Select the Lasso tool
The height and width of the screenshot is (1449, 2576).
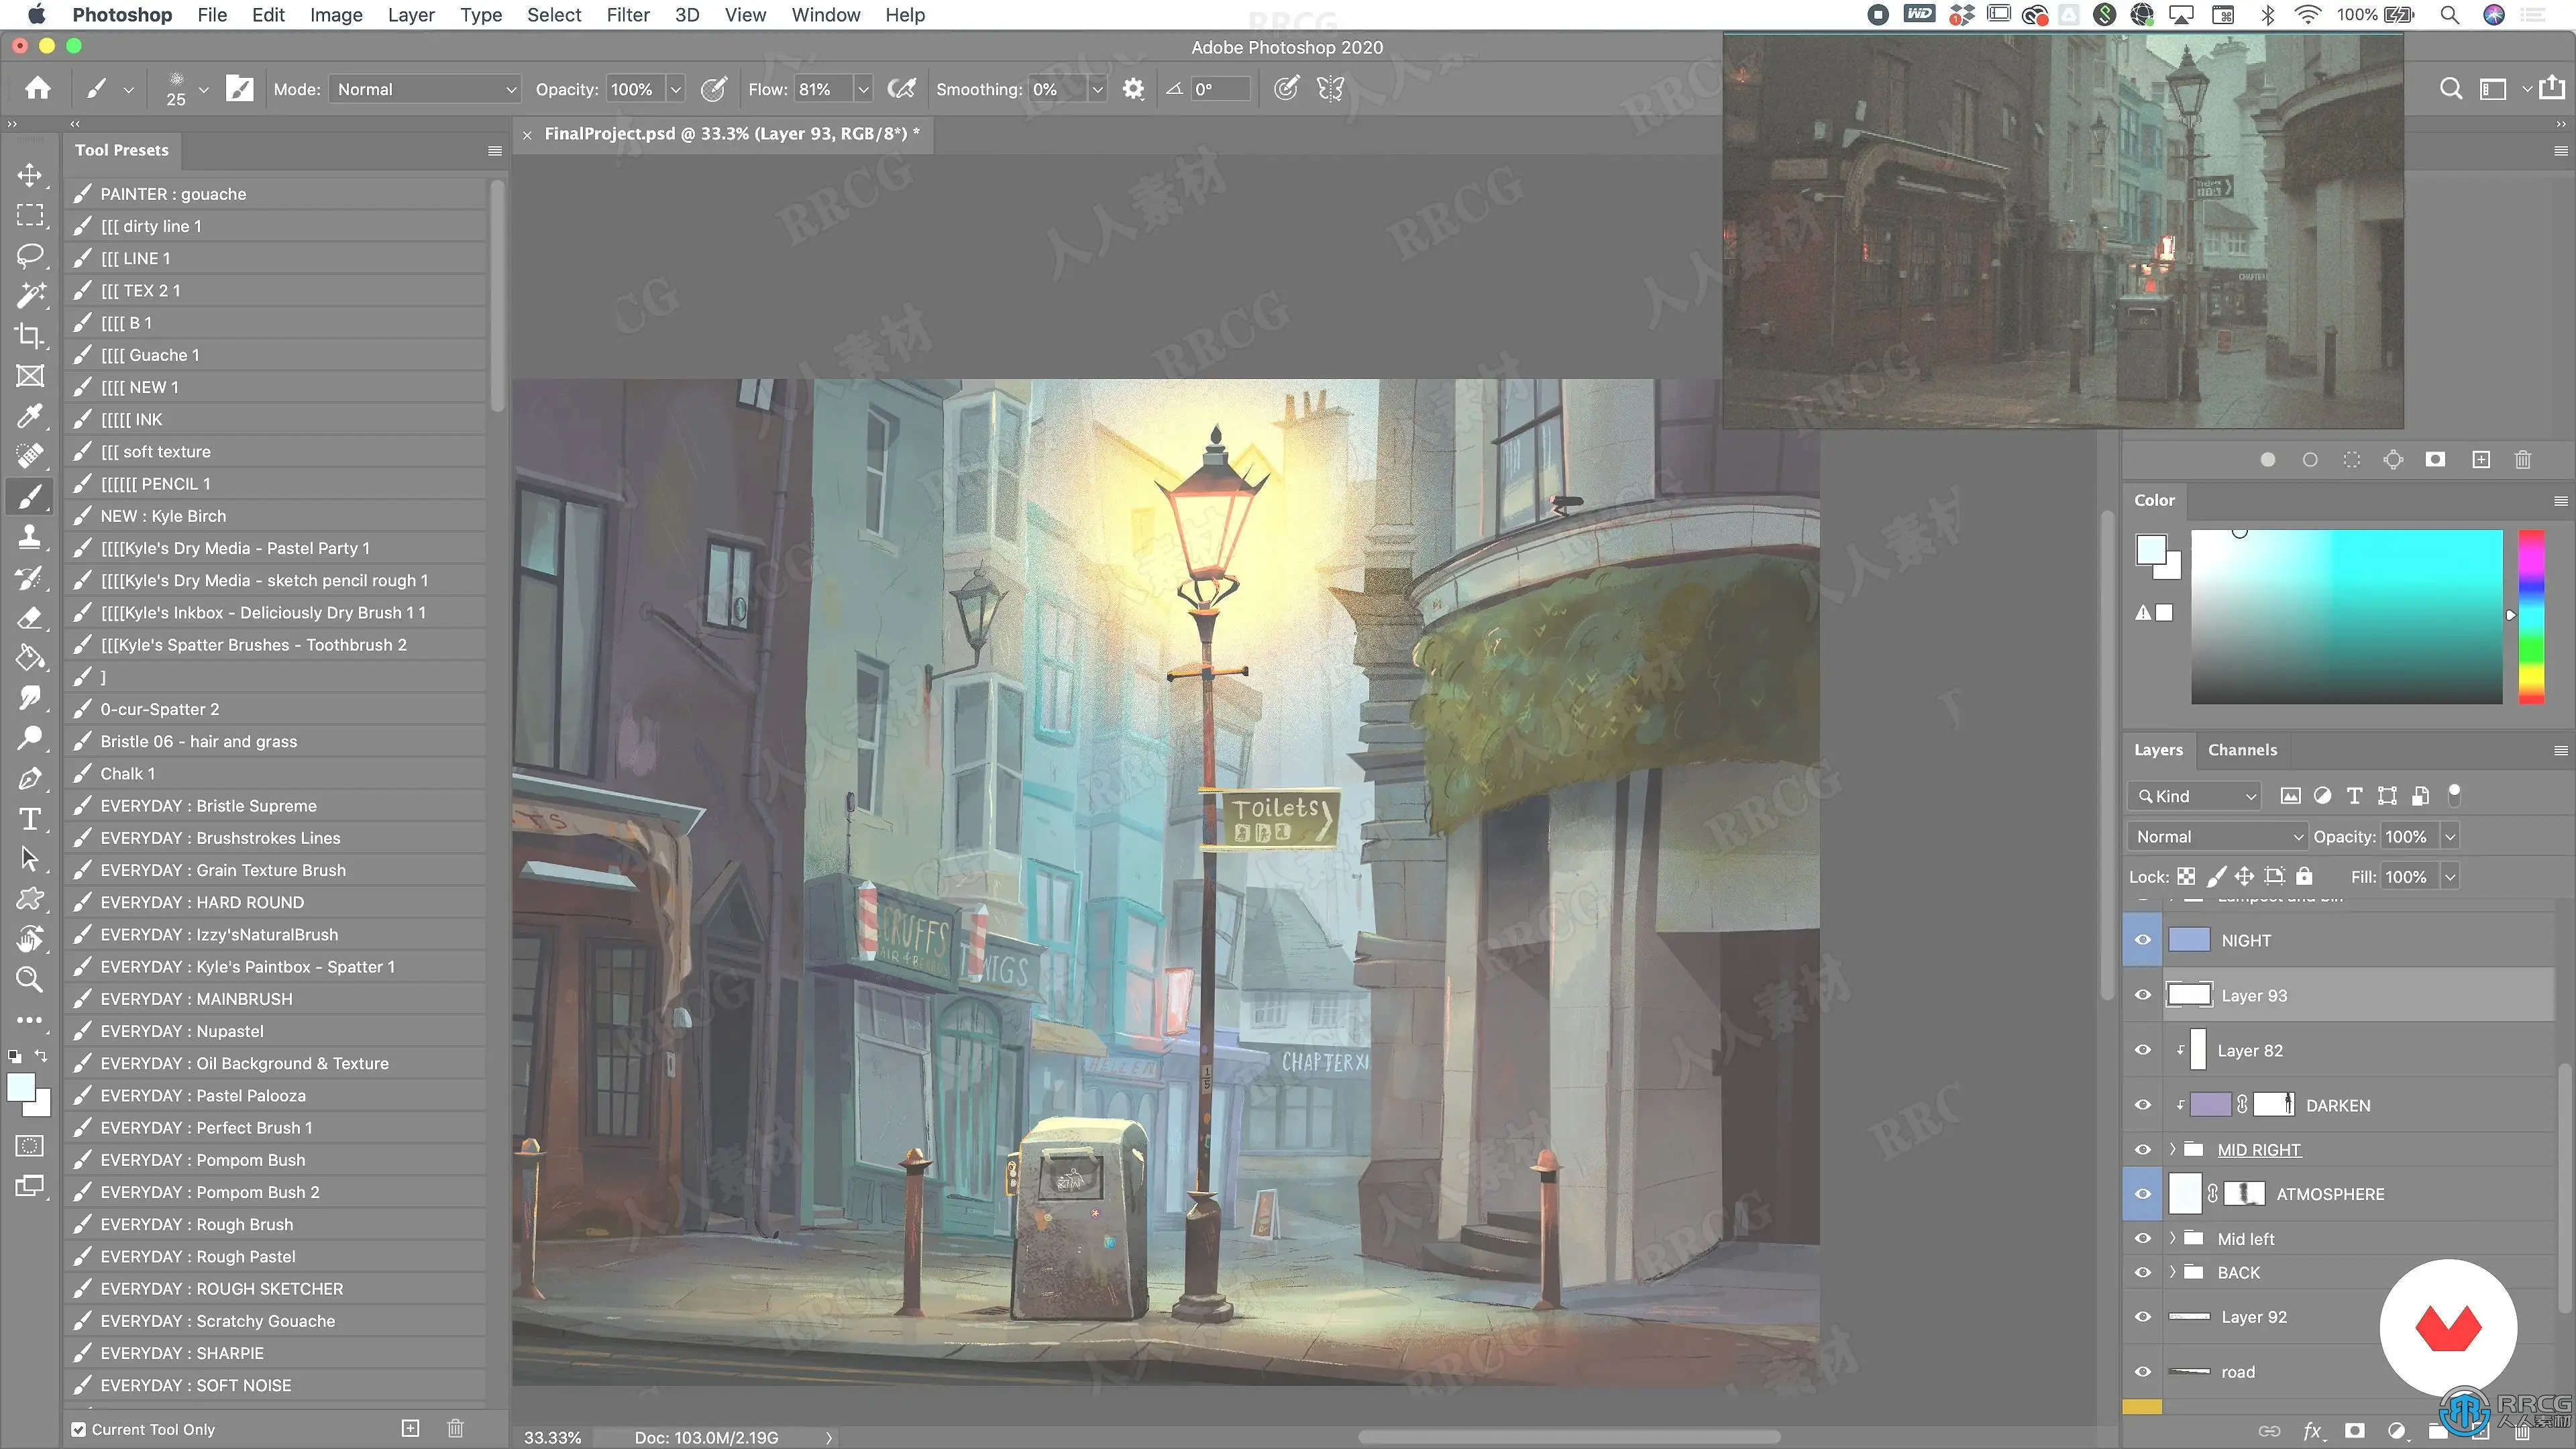click(x=30, y=255)
